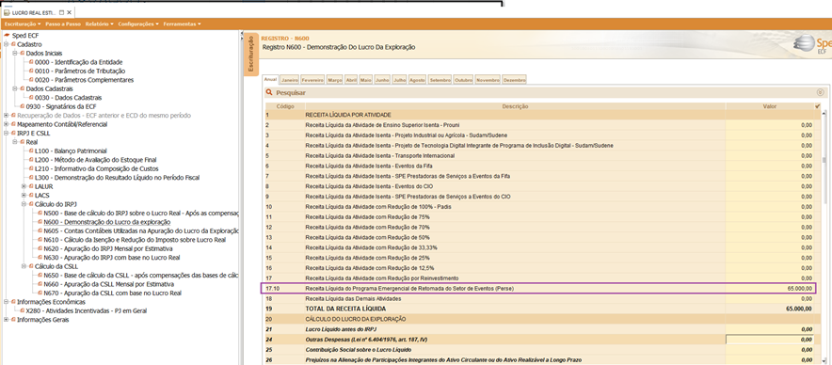Expand the LALUR node
The width and height of the screenshot is (832, 365).
[x=24, y=187]
